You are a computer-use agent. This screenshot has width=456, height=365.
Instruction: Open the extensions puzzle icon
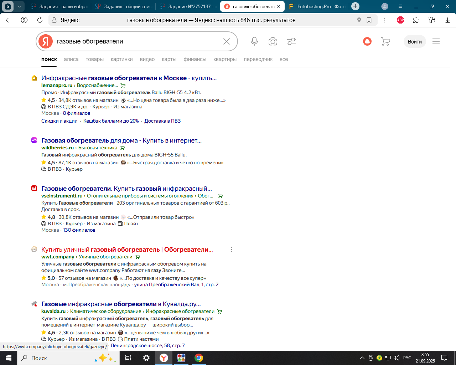(x=416, y=20)
